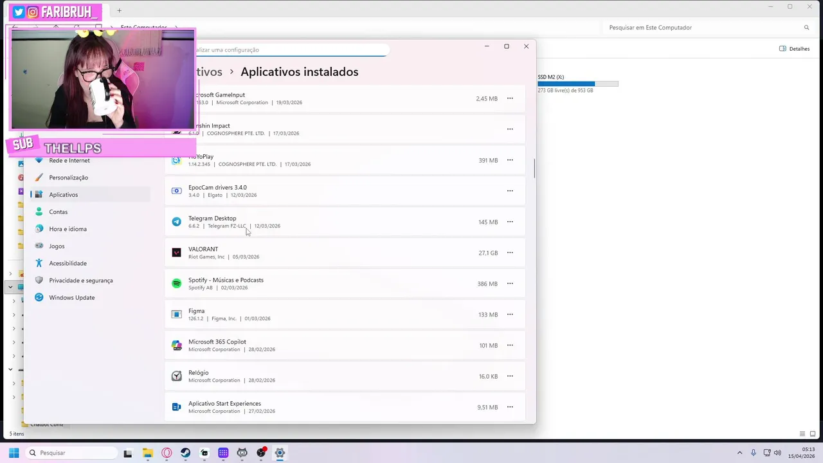Click the Aplicativo Start Experiences icon
Image resolution: width=823 pixels, height=463 pixels.
[x=176, y=407]
